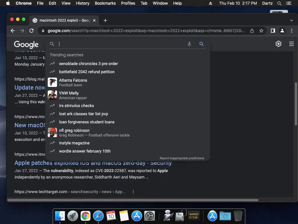
Task: Open the New macOS search result
Action: point(30,125)
